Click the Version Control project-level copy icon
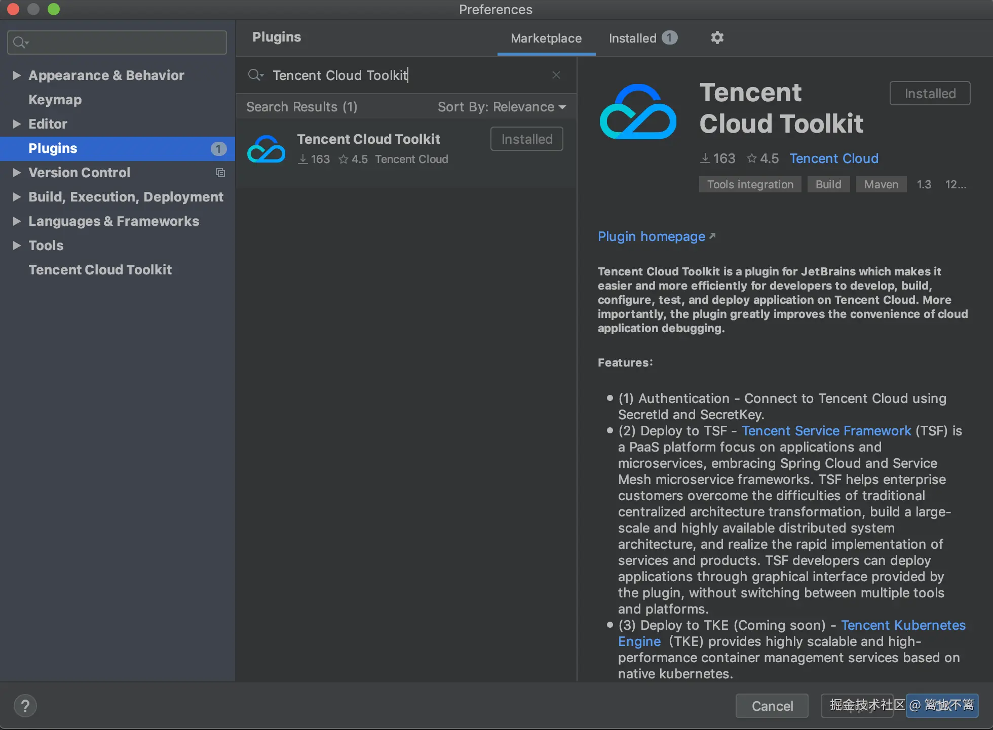 pos(220,173)
